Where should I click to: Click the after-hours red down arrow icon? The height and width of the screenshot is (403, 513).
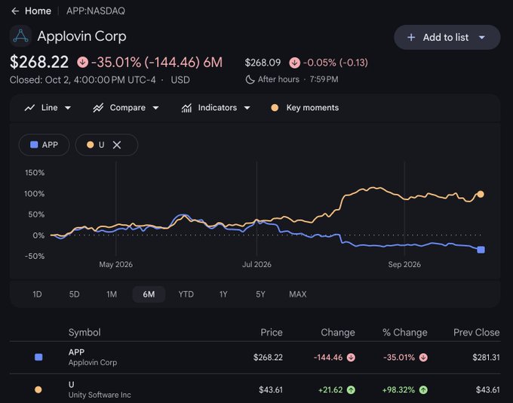coord(294,63)
